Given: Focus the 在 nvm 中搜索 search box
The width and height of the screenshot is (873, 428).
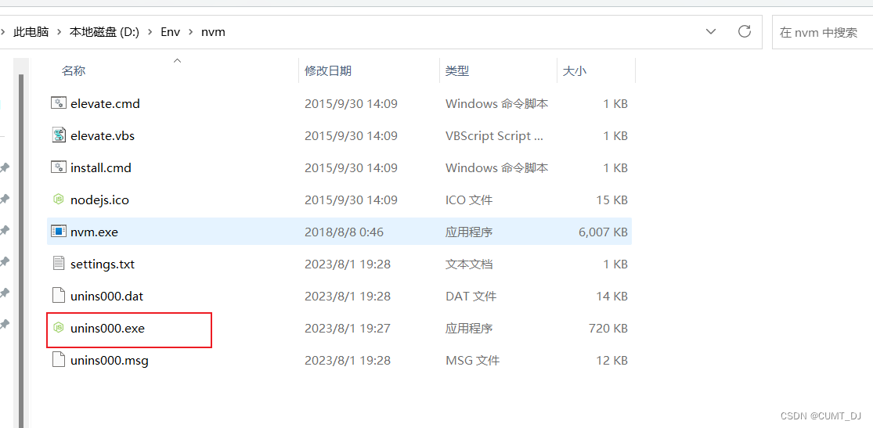Looking at the screenshot, I should pos(822,32).
